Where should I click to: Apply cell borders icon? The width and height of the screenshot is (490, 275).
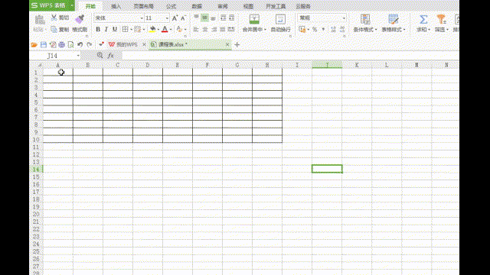[x=125, y=29]
